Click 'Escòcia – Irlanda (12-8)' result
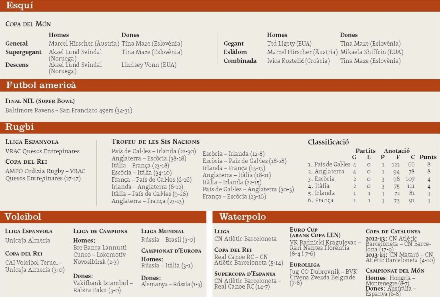This screenshot has width=440, height=297. 234,154
